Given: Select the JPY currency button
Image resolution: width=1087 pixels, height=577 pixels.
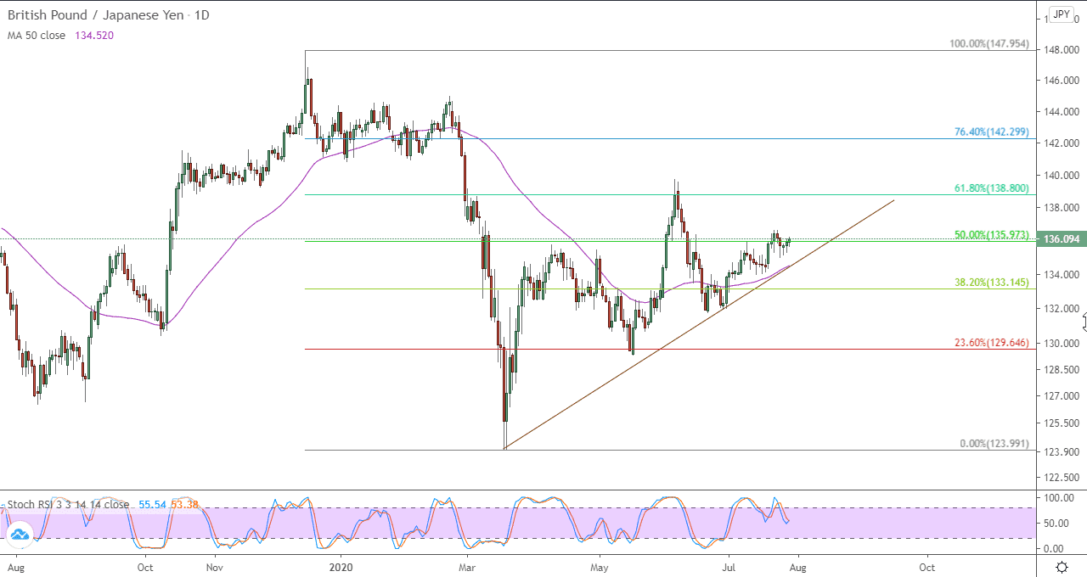Looking at the screenshot, I should [1061, 14].
